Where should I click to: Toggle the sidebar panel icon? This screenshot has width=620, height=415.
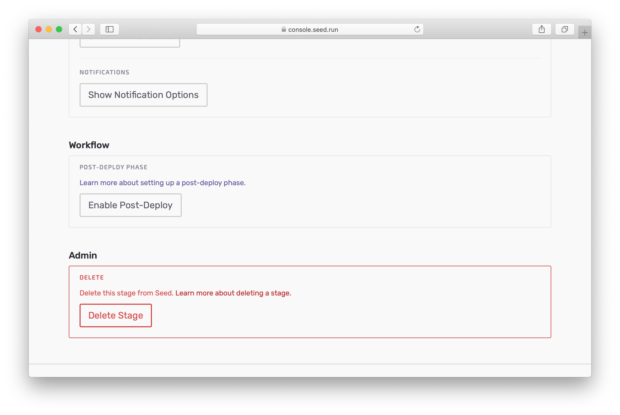tap(110, 29)
